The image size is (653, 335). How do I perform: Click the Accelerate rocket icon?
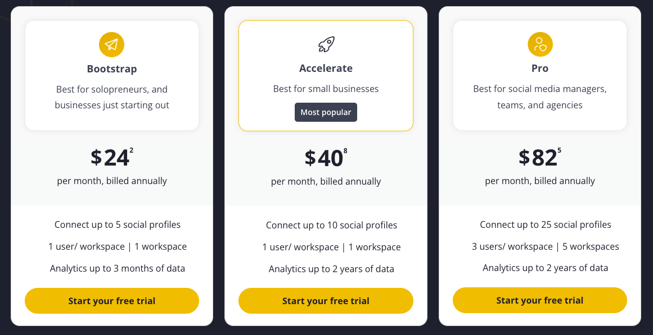[326, 44]
